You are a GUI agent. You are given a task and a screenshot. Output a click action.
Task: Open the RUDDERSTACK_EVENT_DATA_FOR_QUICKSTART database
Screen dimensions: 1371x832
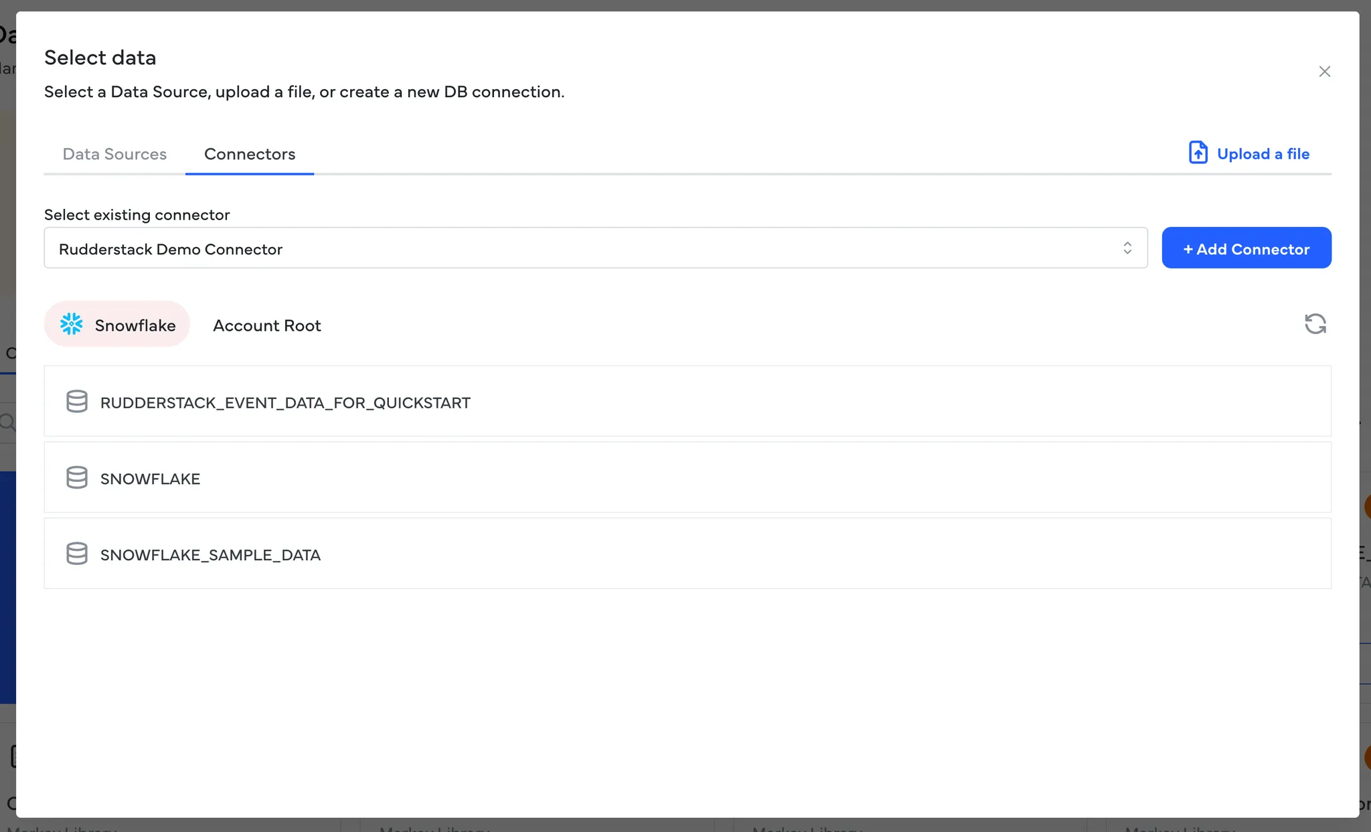pyautogui.click(x=285, y=403)
